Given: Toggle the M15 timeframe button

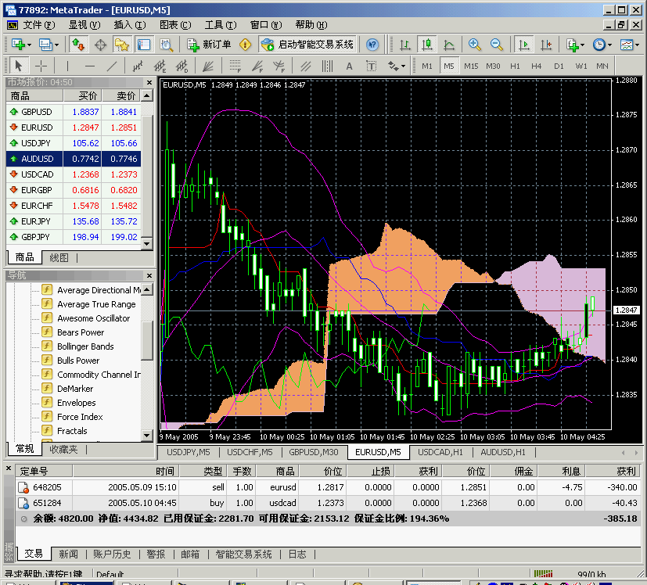Looking at the screenshot, I should 471,66.
